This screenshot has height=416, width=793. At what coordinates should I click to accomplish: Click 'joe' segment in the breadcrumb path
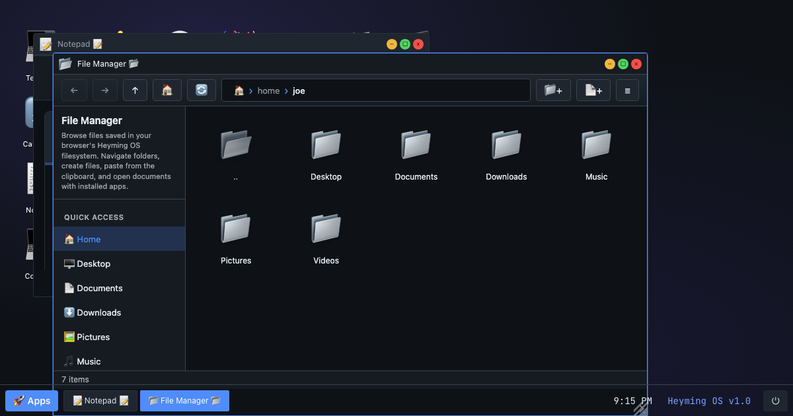tap(299, 90)
